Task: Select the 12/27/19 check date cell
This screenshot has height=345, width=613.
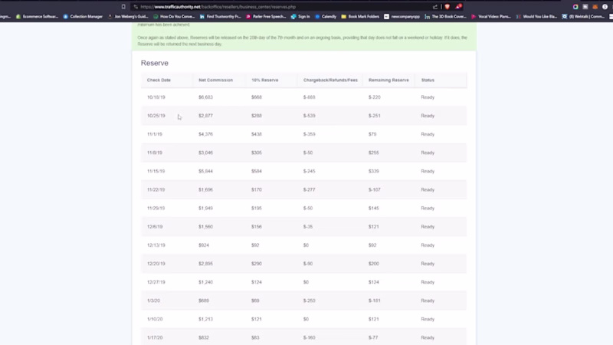Action: coord(156,282)
